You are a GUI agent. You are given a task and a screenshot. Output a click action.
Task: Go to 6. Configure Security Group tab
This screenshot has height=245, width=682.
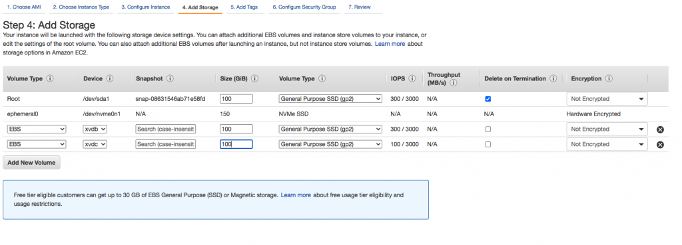click(x=304, y=7)
